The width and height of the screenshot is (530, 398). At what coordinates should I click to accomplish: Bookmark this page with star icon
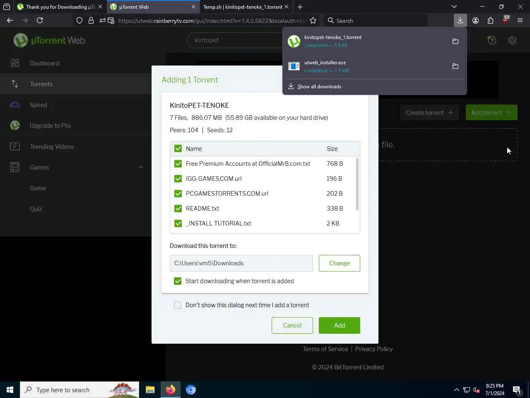click(313, 20)
